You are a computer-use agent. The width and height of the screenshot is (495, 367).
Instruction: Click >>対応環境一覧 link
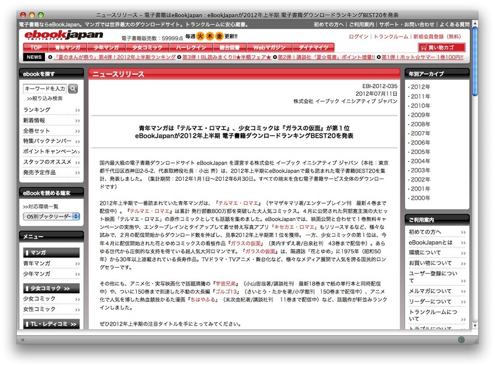(x=41, y=207)
